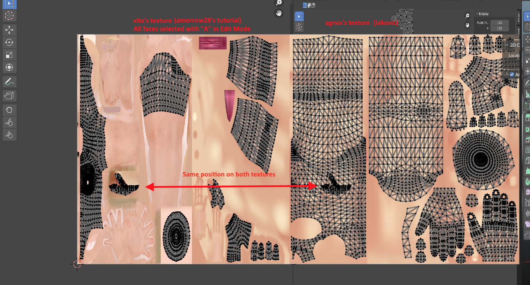Click the Aspect Y value field
This screenshot has height=285, width=530.
(x=499, y=28)
